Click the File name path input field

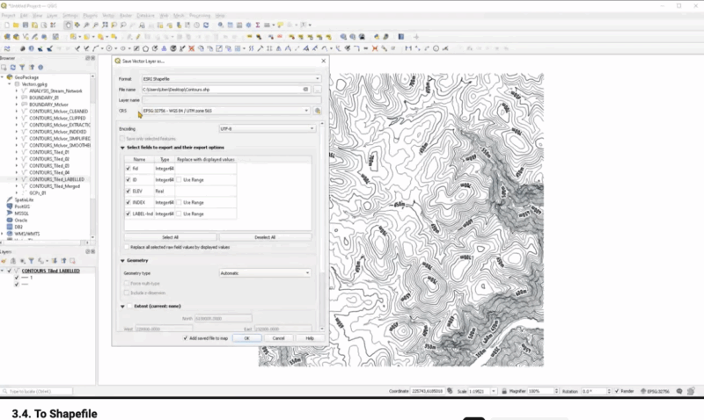(x=226, y=90)
